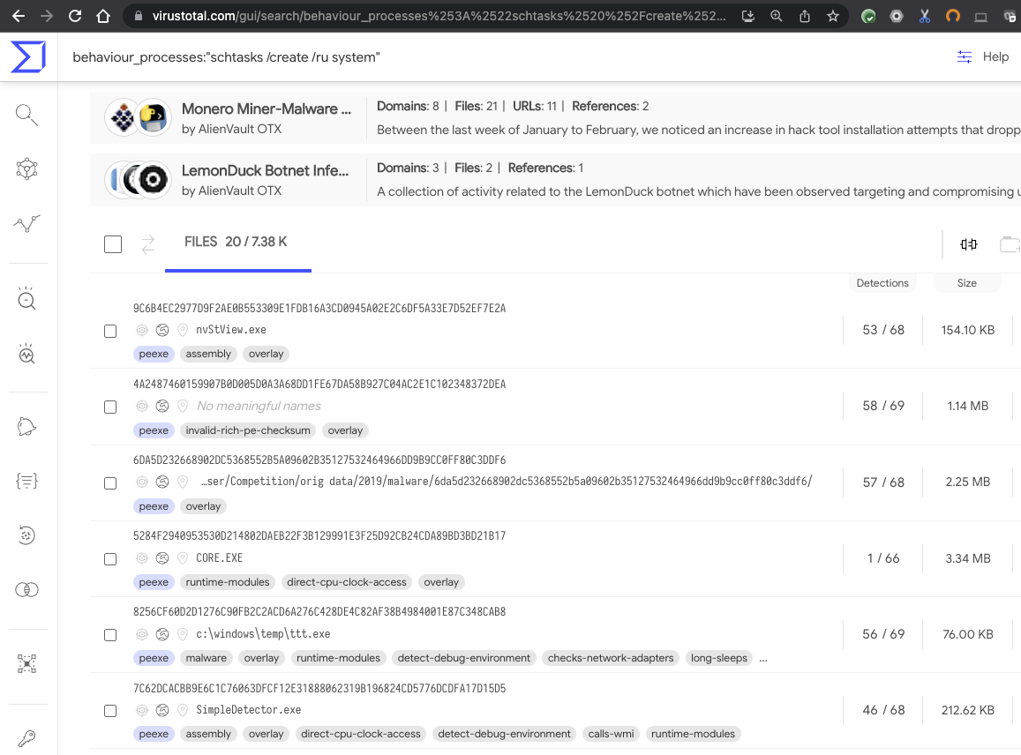This screenshot has width=1021, height=755.
Task: Check the CORE.EXE file checkbox
Action: 110,559
